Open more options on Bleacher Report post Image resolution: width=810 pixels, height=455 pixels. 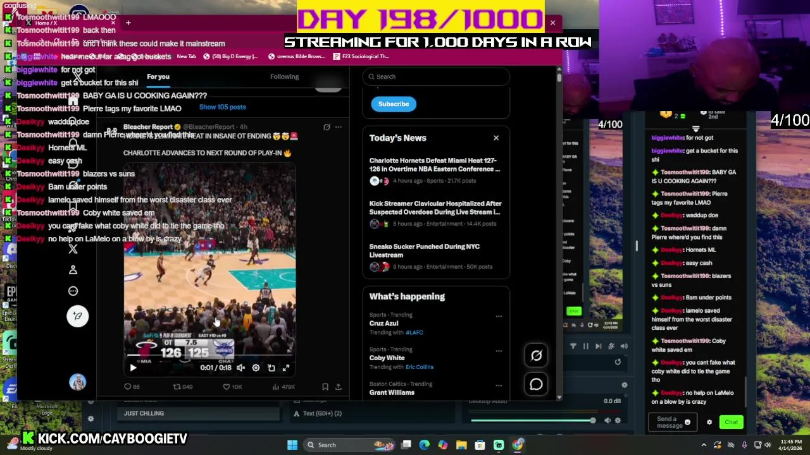(x=339, y=127)
